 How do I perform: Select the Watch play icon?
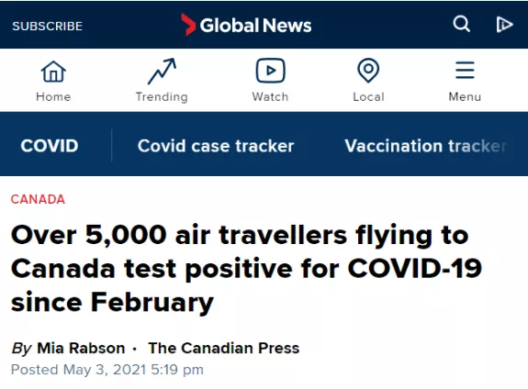[270, 71]
